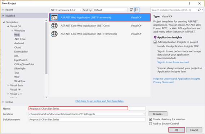This screenshot has height=134, width=205.
Task: Select the Android template category
Action: click(19, 43)
